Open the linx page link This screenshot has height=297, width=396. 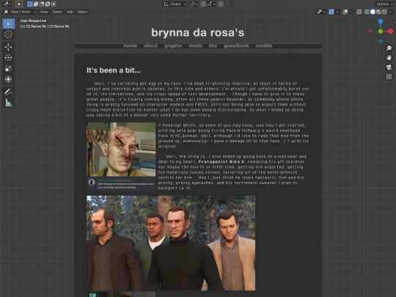click(213, 45)
